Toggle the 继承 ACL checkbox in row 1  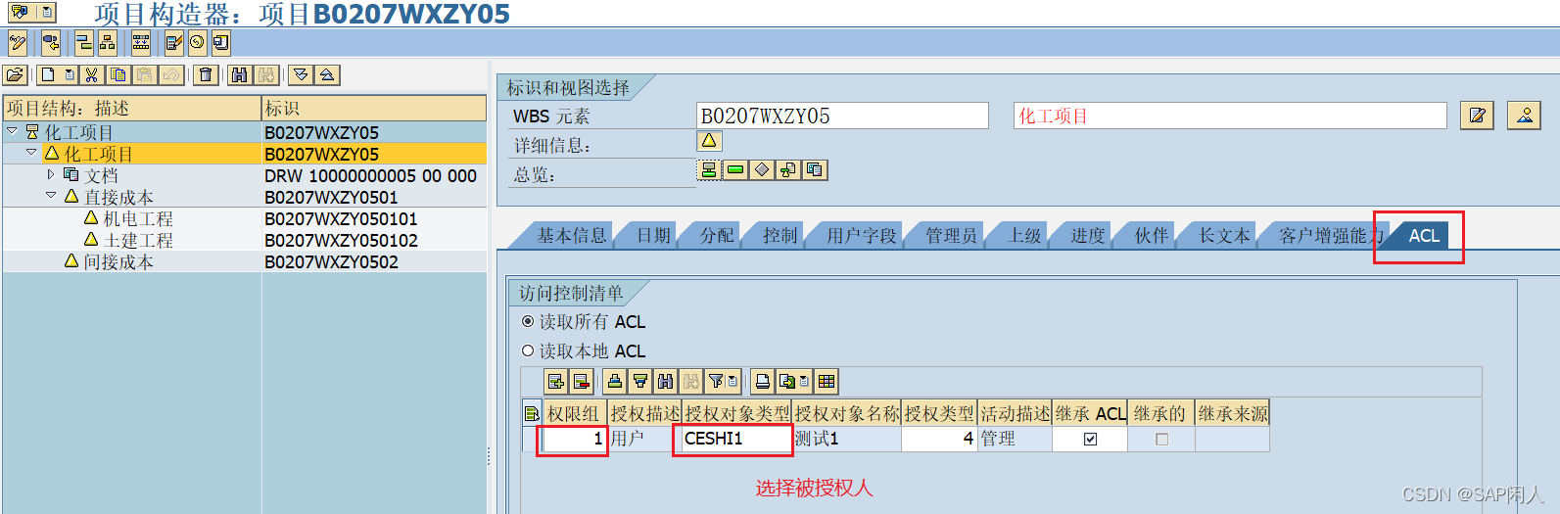[1090, 440]
